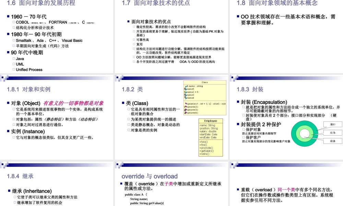Image resolution: width=343 pixels, height=206 pixels.
Task: Click the "+retire()" operation in Employee class
Action: pyautogui.click(x=204, y=154)
